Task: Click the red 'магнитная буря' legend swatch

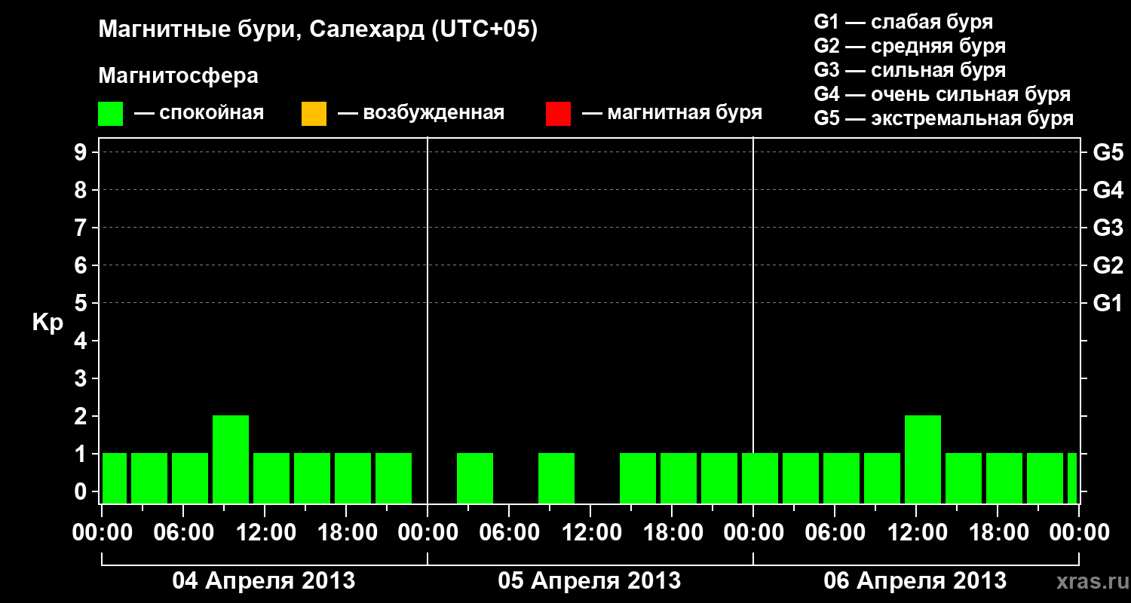Action: tap(558, 114)
